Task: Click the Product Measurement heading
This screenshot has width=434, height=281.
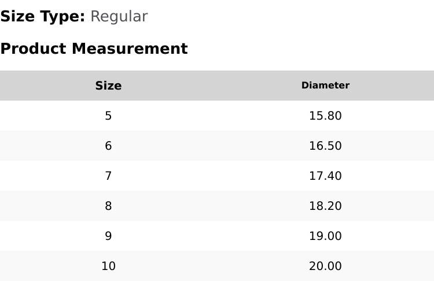Action: coord(94,49)
